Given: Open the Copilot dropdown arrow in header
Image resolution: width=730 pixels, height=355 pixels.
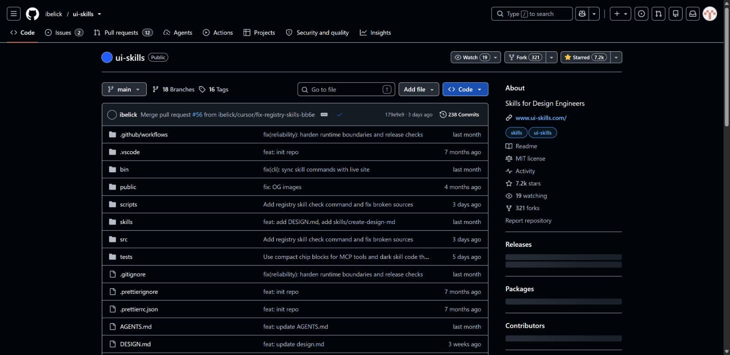Looking at the screenshot, I should (x=594, y=14).
